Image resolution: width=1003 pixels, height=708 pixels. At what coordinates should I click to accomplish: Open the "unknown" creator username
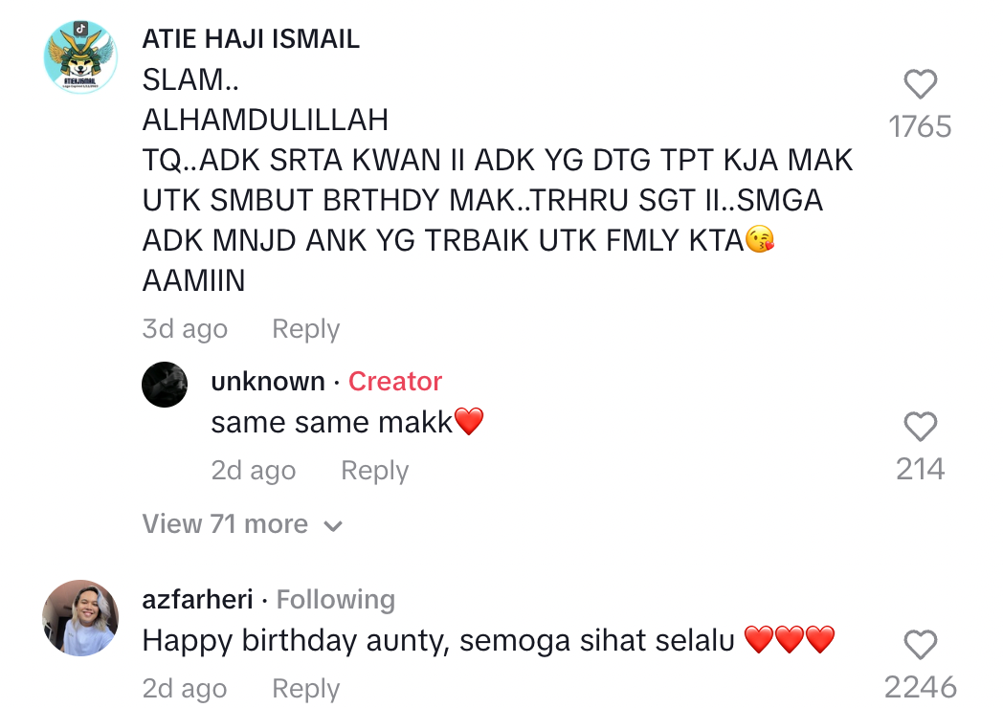[268, 381]
